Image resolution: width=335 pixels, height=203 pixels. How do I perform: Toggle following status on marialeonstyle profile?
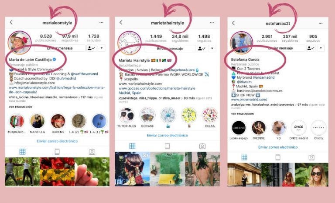[x=92, y=48]
